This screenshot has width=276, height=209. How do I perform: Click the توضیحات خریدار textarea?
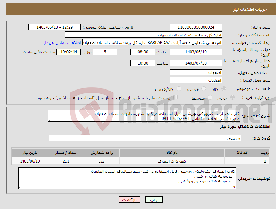point(127,178)
